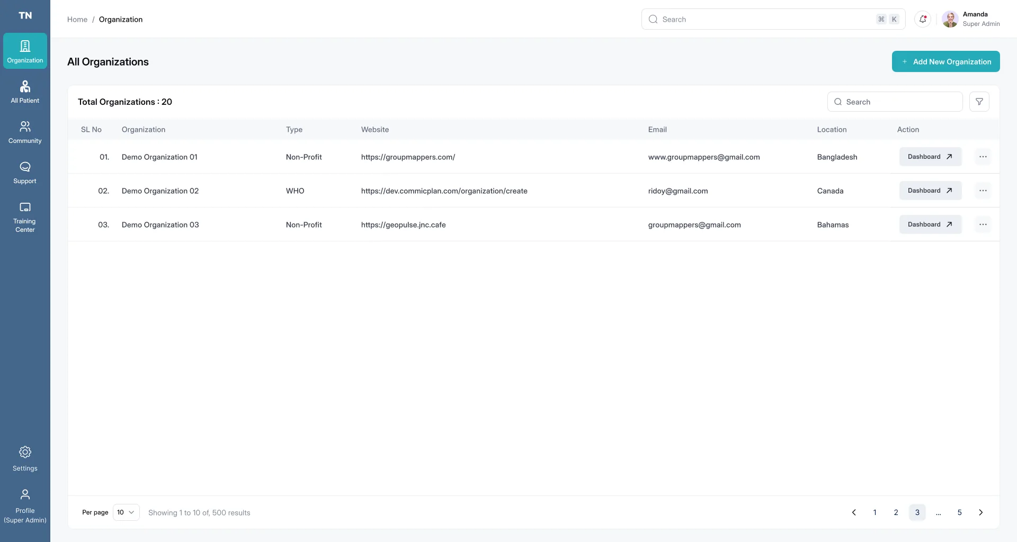Click the Bahamas location cell
Viewport: 1017px width, 542px height.
(x=833, y=225)
